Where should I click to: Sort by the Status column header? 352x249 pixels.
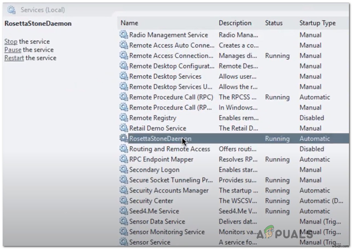point(274,23)
